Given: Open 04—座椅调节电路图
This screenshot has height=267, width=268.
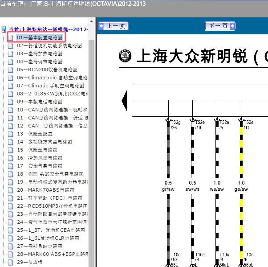Looking at the screenshot, I should (40, 62).
